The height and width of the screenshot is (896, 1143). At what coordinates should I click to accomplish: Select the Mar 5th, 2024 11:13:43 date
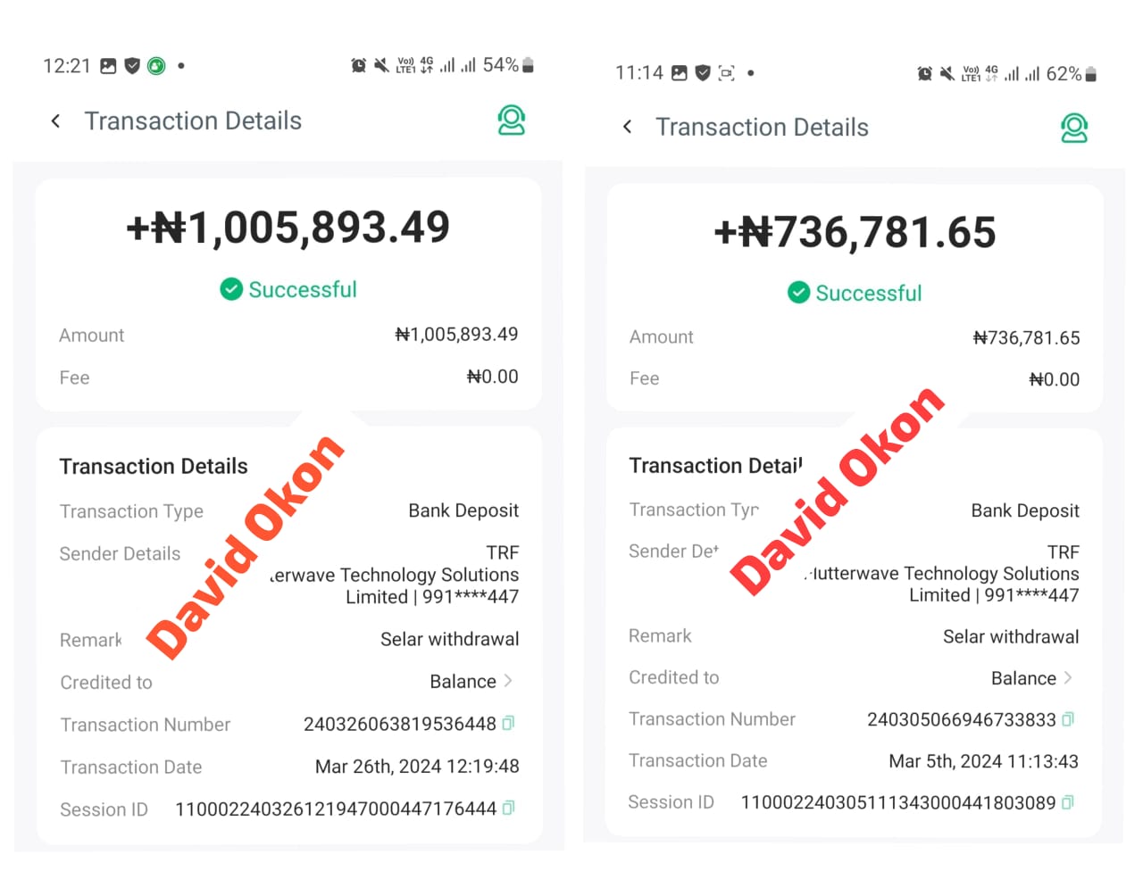click(983, 761)
